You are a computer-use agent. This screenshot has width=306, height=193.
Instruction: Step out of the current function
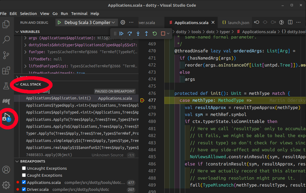click(146, 33)
